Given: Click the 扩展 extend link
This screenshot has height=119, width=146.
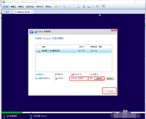Looking at the screenshot, I should (x=59, y=78).
